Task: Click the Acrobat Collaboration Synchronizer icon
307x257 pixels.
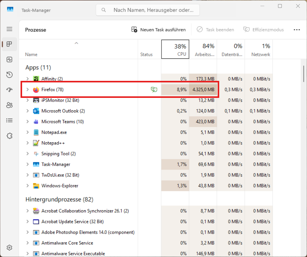Action: tap(36, 211)
